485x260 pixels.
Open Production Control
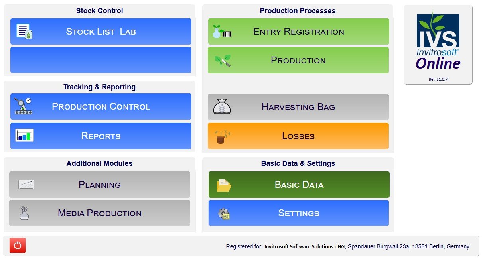click(101, 106)
